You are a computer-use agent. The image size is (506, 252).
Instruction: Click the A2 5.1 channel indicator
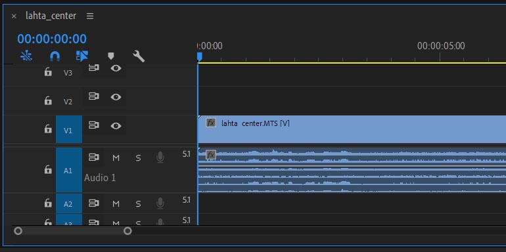186,200
